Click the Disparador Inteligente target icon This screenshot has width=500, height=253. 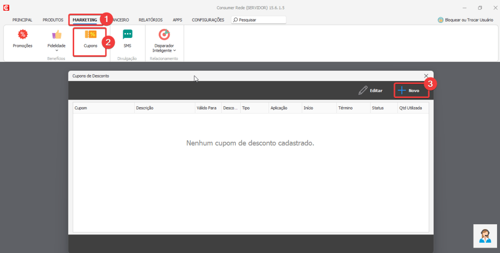[164, 35]
